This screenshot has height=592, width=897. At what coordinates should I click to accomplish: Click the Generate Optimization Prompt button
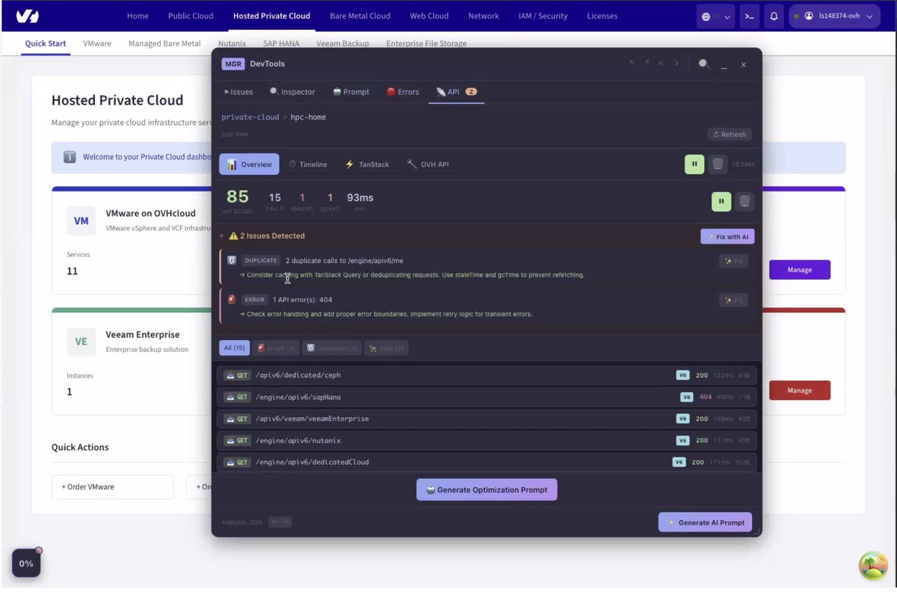(x=487, y=490)
